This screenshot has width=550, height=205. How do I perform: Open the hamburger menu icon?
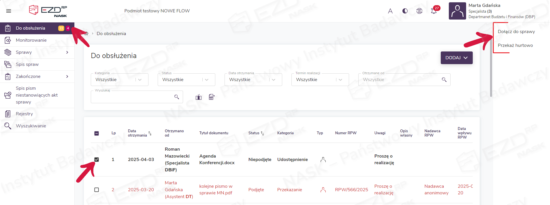pos(9,11)
